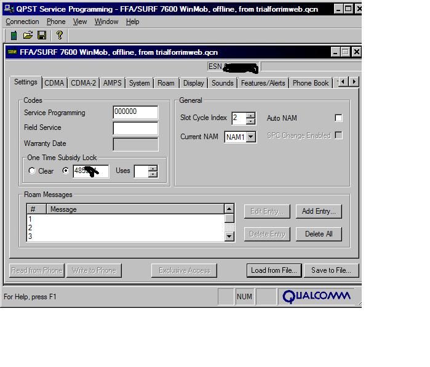Click the Save to File button
The width and height of the screenshot is (430, 367).
click(x=332, y=270)
